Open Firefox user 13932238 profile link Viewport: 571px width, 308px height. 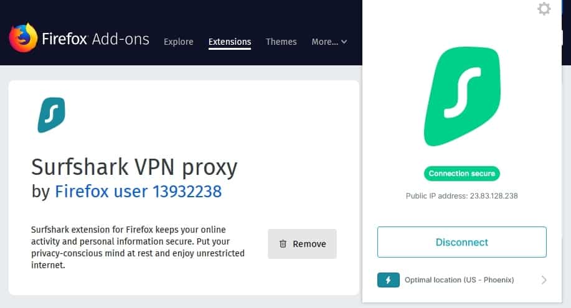pyautogui.click(x=138, y=192)
